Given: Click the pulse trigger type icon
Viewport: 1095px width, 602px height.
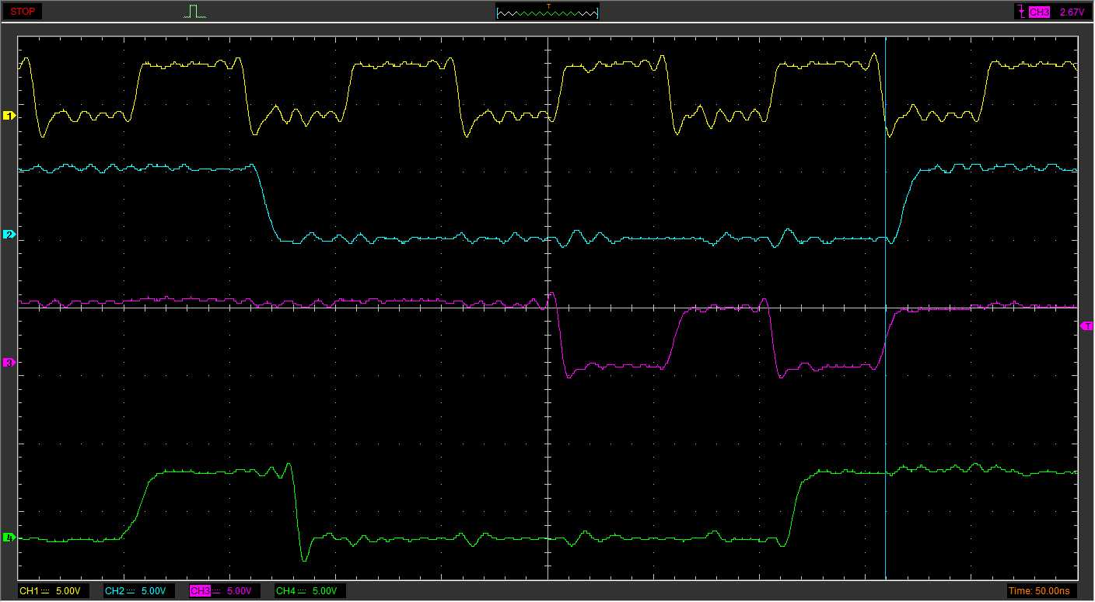Looking at the screenshot, I should [x=195, y=12].
